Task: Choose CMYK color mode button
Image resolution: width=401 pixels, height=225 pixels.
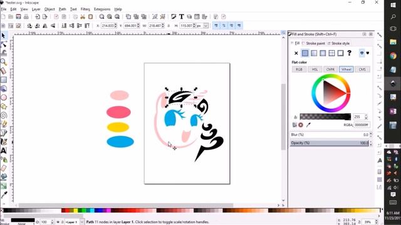Action: (x=330, y=69)
